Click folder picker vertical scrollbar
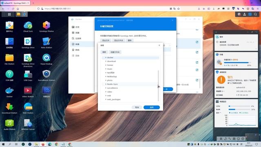 coord(158,85)
